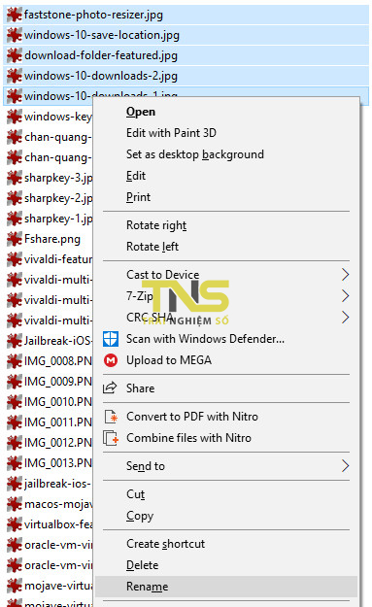Image resolution: width=372 pixels, height=607 pixels.
Task: Click the Convert to PDF Nitro icon
Action: click(x=111, y=417)
